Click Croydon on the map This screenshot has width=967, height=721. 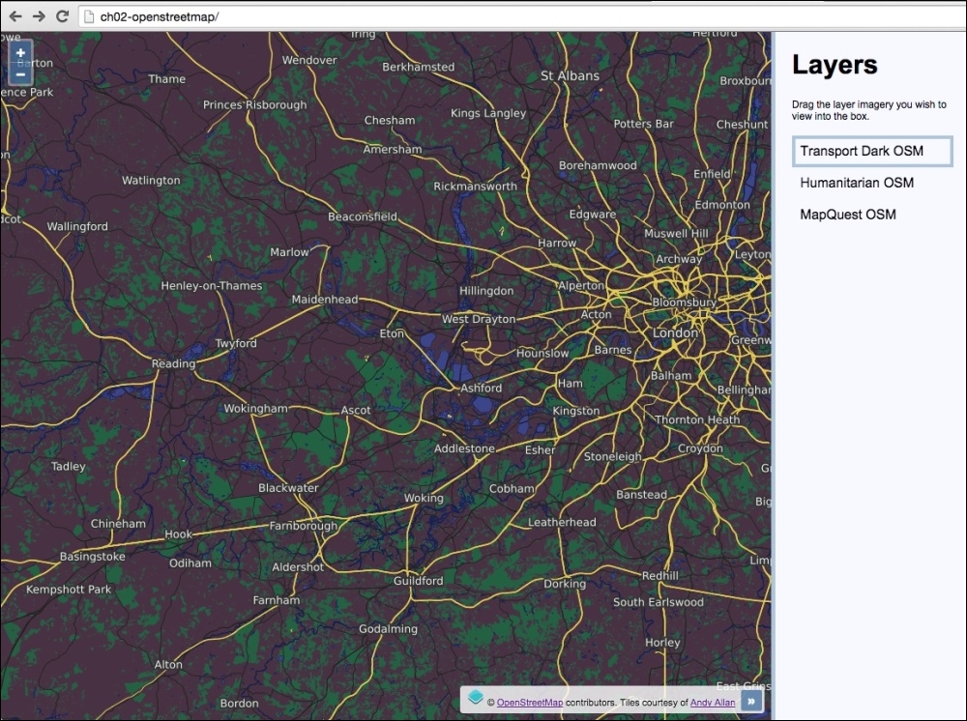pos(699,447)
